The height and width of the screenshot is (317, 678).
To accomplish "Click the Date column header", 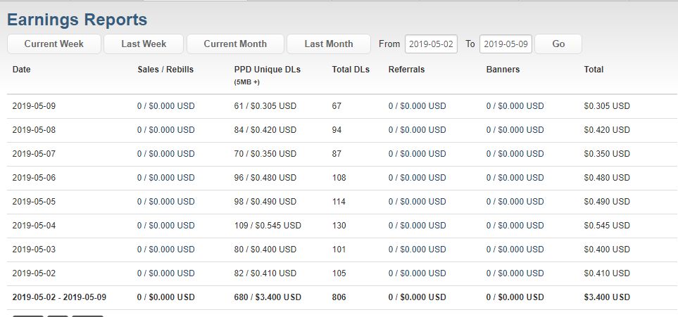I will click(22, 70).
